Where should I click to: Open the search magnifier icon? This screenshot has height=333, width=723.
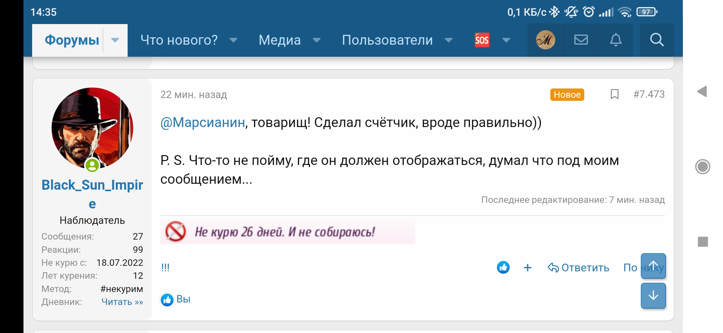(657, 40)
